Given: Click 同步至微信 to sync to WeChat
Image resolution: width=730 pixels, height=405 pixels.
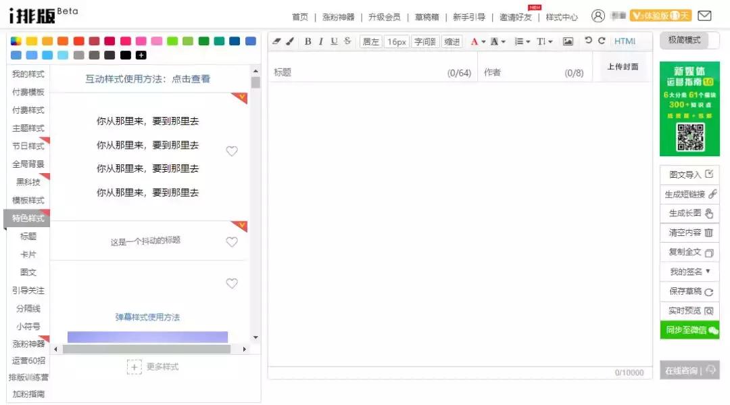Looking at the screenshot, I should pos(689,331).
